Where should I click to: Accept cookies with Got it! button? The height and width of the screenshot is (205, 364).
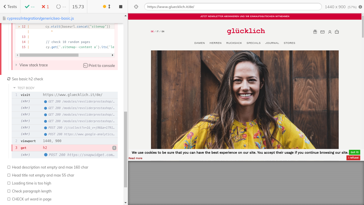click(354, 152)
